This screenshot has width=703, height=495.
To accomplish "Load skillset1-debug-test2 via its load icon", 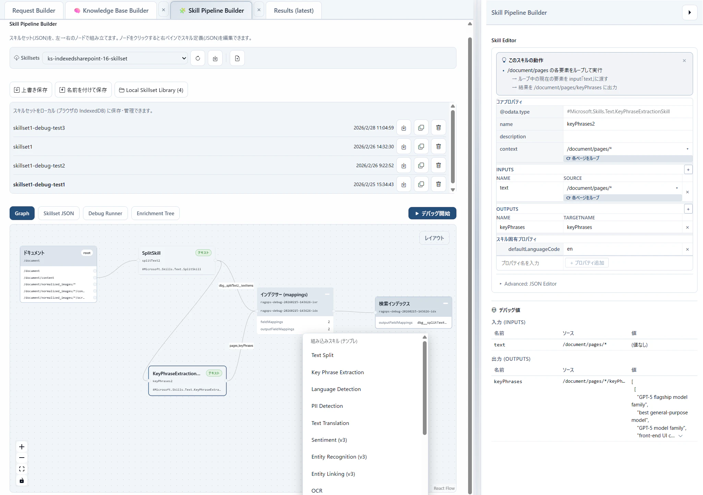I will (x=404, y=165).
